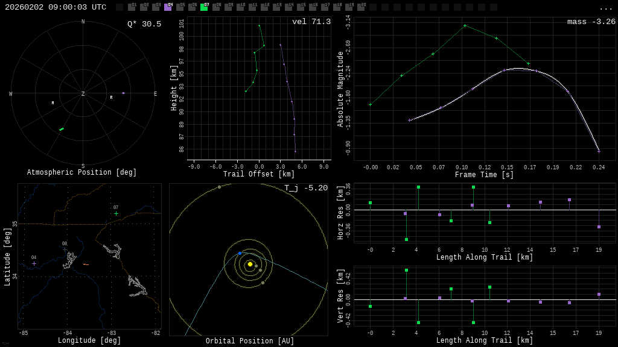Click the T_j -5.20 Tisserand value

306,188
